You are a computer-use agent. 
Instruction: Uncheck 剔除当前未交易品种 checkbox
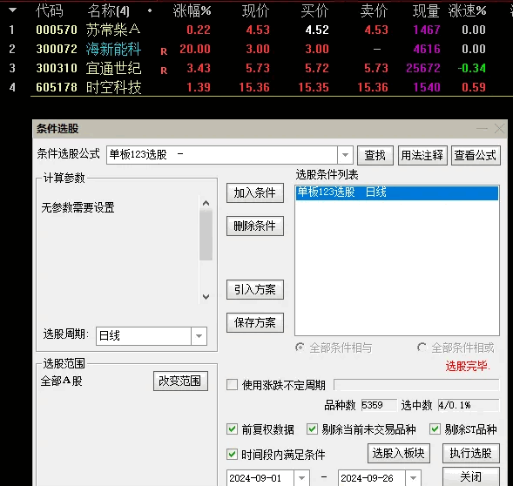[312, 429]
